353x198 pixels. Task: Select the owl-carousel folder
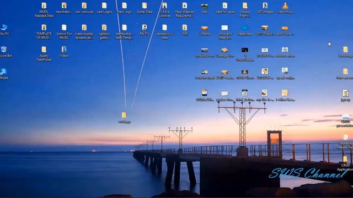click(x=84, y=8)
